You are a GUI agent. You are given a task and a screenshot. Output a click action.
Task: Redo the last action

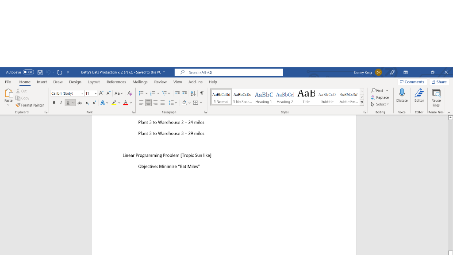pos(60,72)
